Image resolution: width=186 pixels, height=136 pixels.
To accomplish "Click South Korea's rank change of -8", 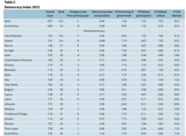I will tap(78, 26).
